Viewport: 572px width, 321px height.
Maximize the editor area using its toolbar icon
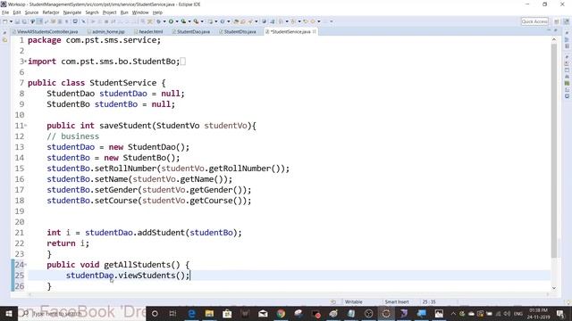pos(556,30)
